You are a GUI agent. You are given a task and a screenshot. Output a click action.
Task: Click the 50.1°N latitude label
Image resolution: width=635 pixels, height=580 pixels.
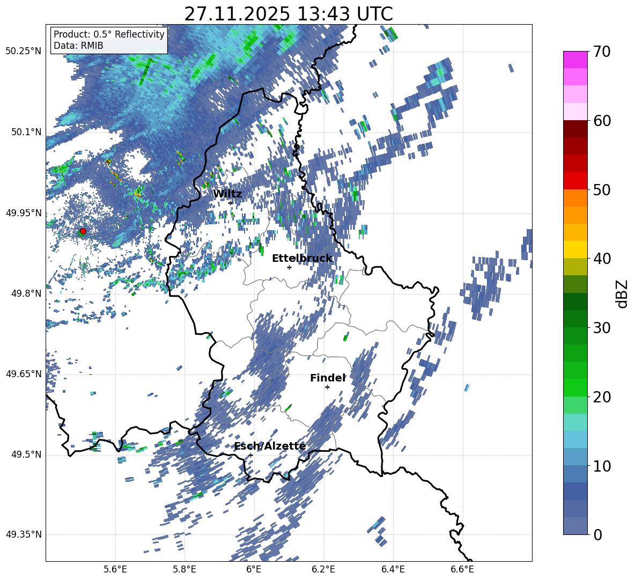point(26,132)
